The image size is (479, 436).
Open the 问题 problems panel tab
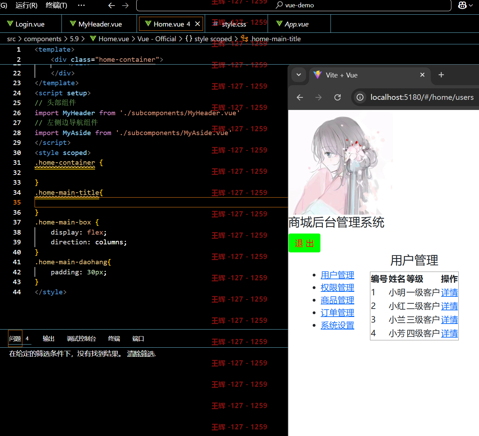15,339
